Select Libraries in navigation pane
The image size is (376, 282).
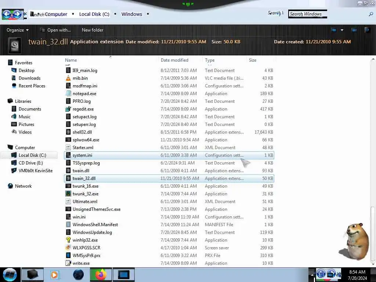point(23,101)
